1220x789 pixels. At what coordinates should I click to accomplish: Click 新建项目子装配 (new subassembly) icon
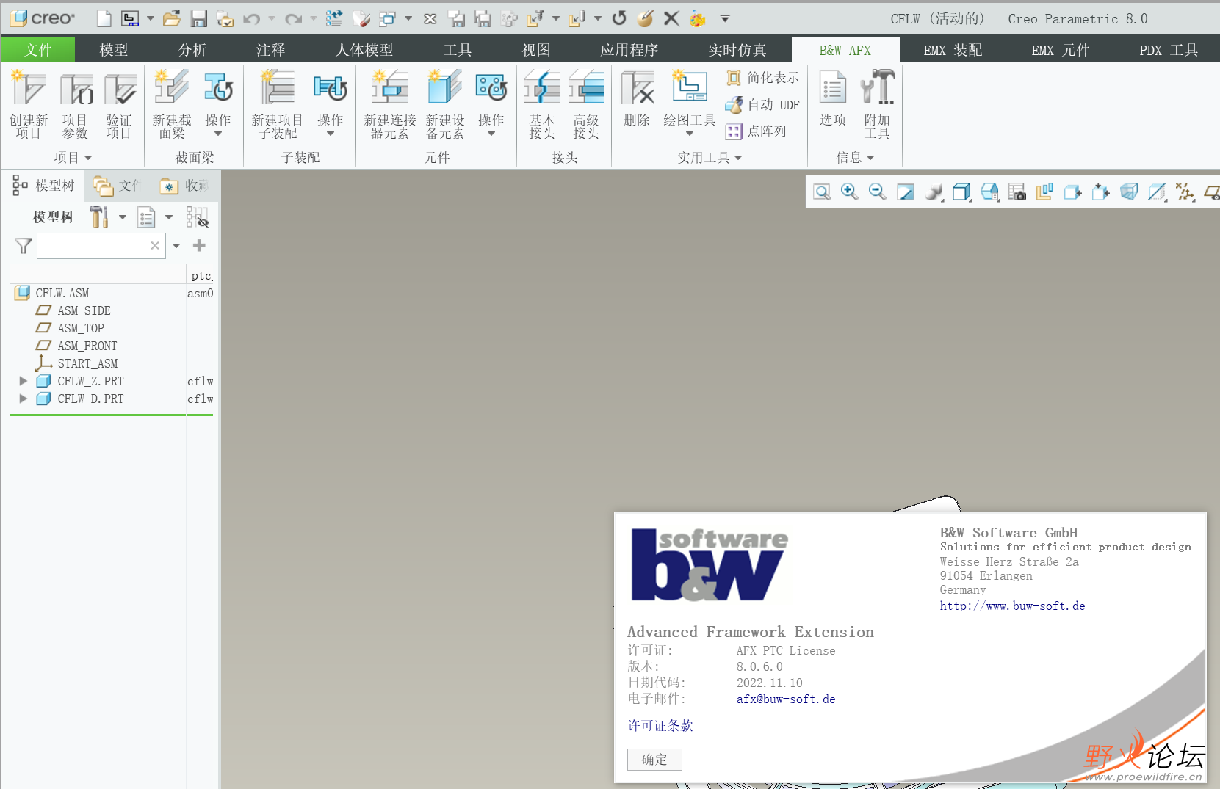(x=278, y=104)
